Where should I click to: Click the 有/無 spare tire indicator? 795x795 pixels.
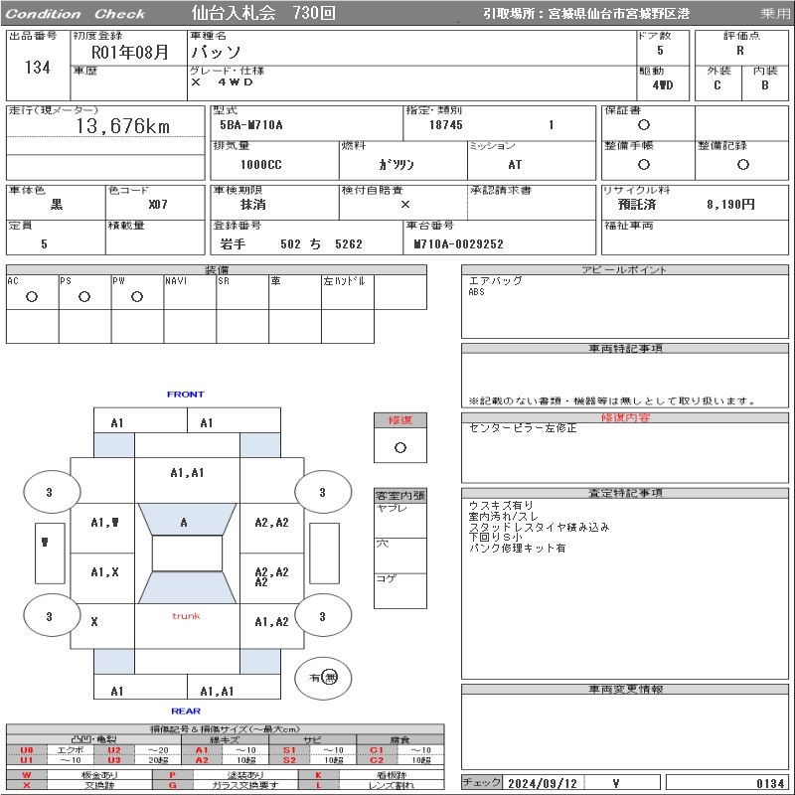click(x=323, y=678)
